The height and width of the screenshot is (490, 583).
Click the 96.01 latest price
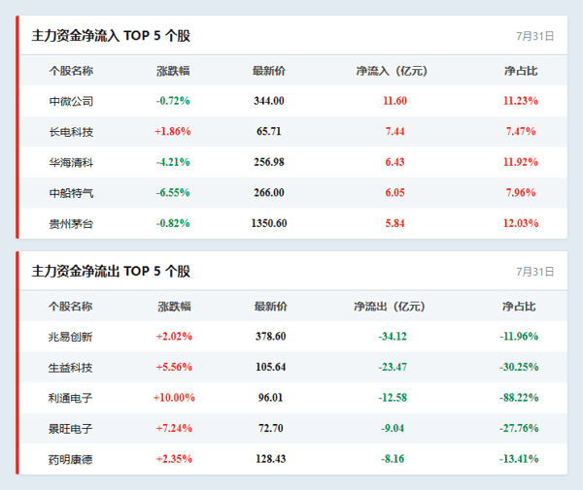tap(271, 398)
